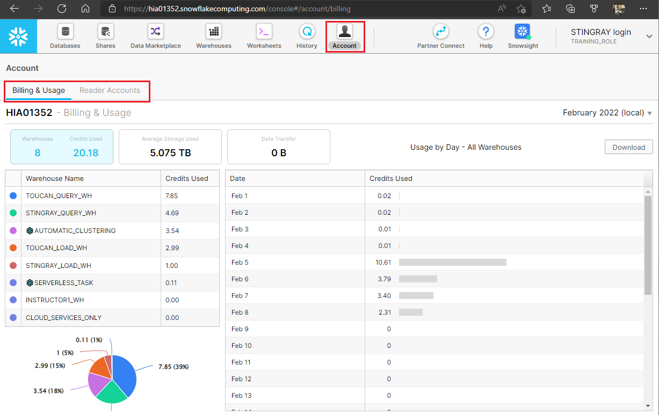Open the Warehouses section
The height and width of the screenshot is (415, 659).
[214, 37]
